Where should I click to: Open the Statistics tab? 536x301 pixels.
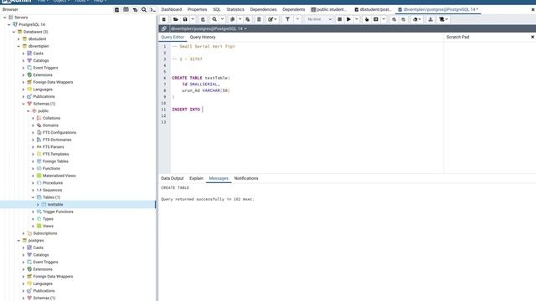click(235, 9)
